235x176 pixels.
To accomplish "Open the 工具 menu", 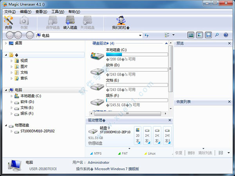I will point(58,12).
